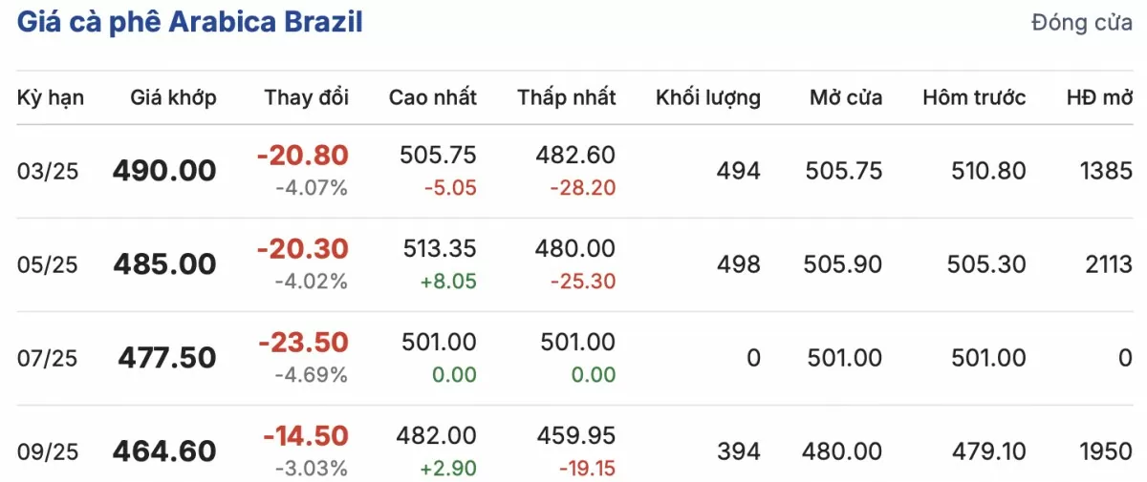Select the 477.50 matched price
The width and height of the screenshot is (1147, 482).
pos(167,359)
